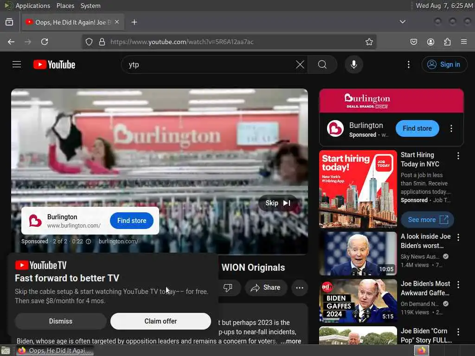Click Burlington banner in sidebar

coord(391,101)
